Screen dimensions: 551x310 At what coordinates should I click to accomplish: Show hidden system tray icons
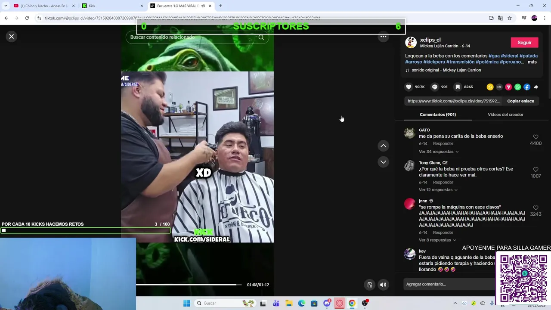(455, 303)
